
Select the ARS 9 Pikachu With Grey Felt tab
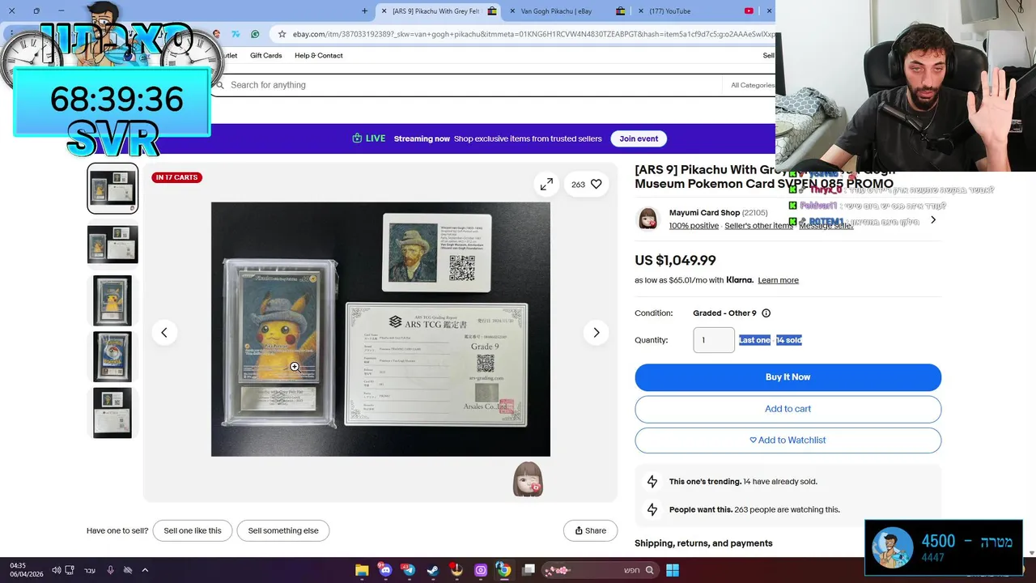click(437, 11)
